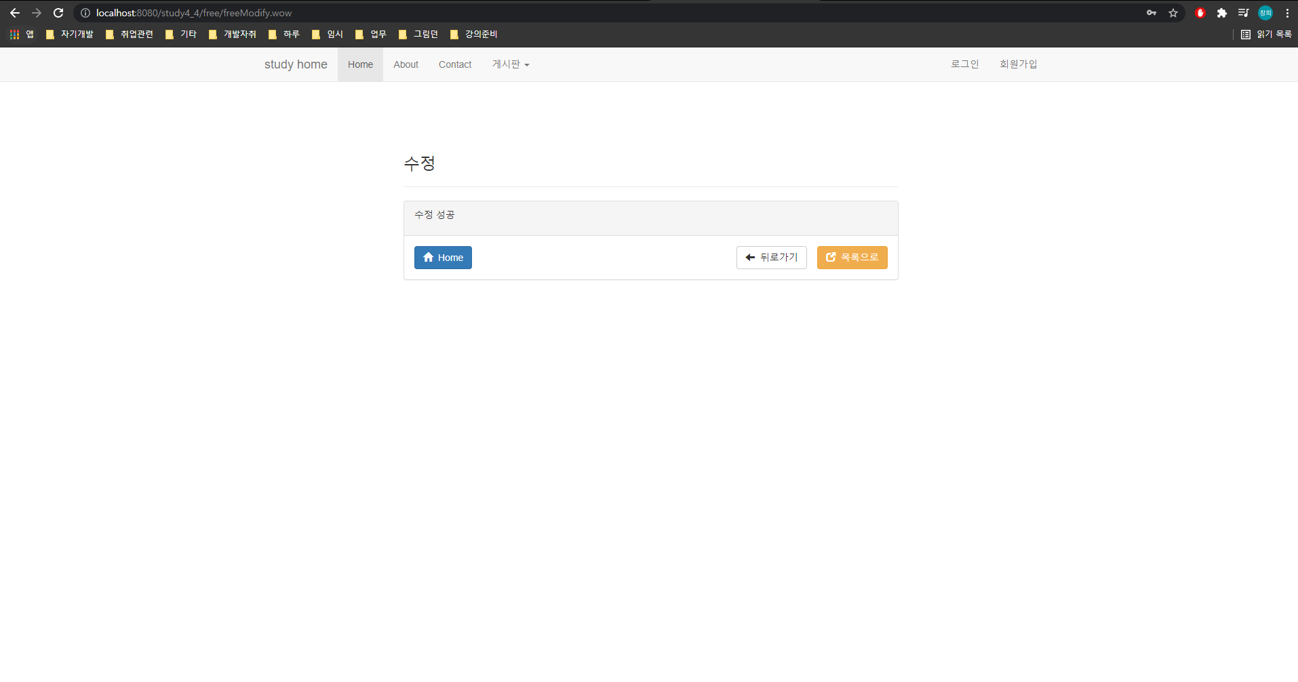Screen dimensions: 1298x682
Task: Click the blue Home button
Action: (x=443, y=258)
